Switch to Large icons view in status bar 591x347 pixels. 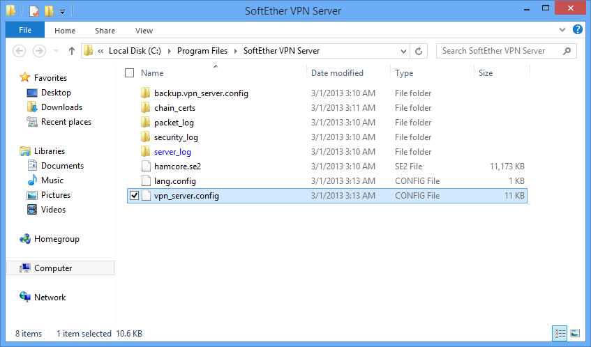(x=575, y=334)
